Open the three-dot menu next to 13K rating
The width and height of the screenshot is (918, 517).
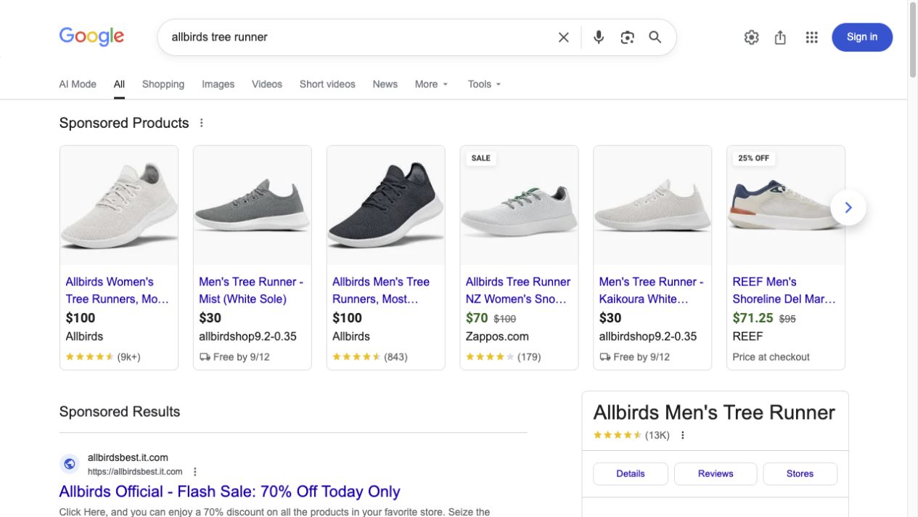(x=682, y=436)
